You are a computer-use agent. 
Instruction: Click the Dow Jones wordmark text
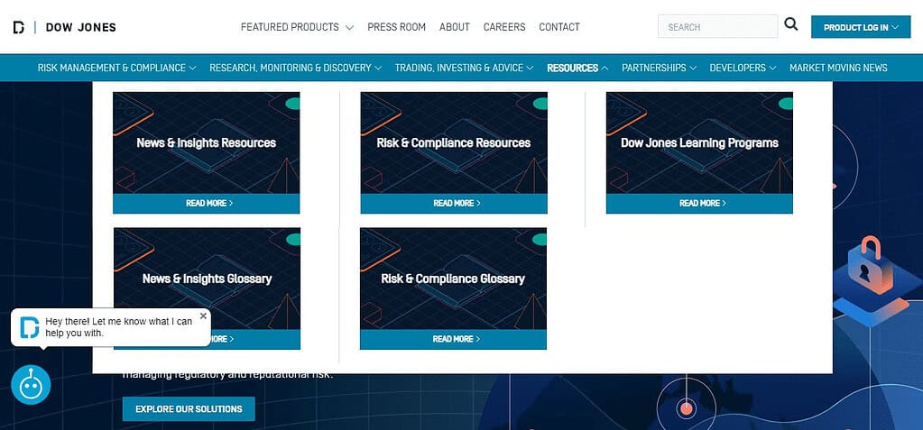tap(80, 27)
